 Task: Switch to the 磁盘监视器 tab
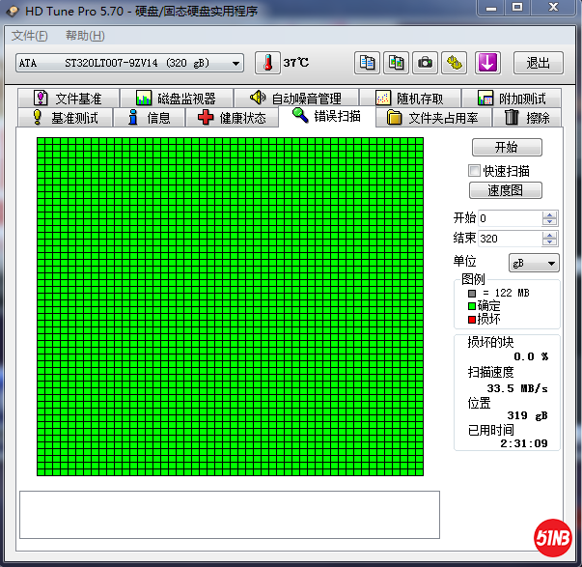pos(177,99)
